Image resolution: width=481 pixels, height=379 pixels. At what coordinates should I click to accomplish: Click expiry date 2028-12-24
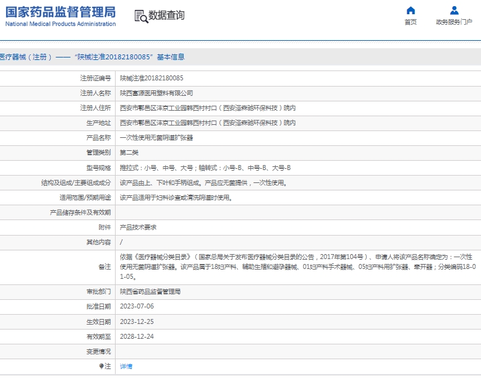pyautogui.click(x=137, y=336)
